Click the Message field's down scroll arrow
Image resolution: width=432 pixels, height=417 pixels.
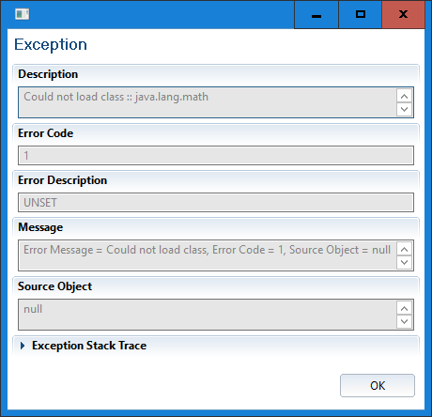pyautogui.click(x=404, y=262)
